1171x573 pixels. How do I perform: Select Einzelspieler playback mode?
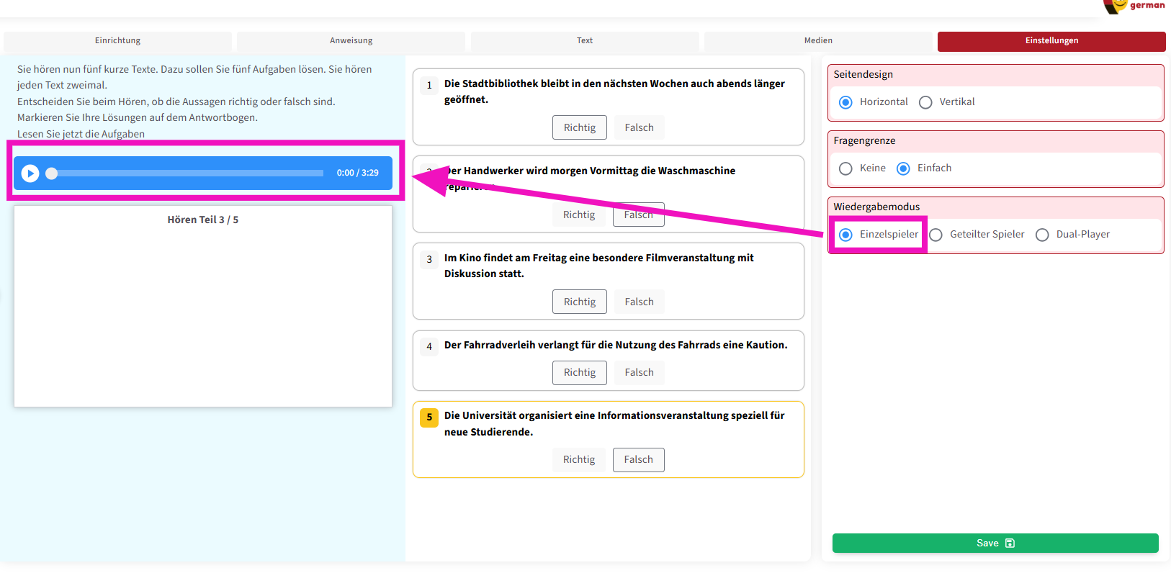tap(846, 235)
